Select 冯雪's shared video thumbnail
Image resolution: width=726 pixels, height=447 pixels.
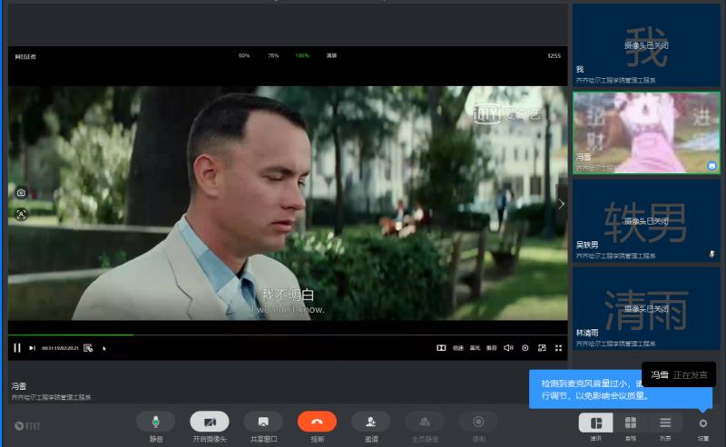pos(646,132)
